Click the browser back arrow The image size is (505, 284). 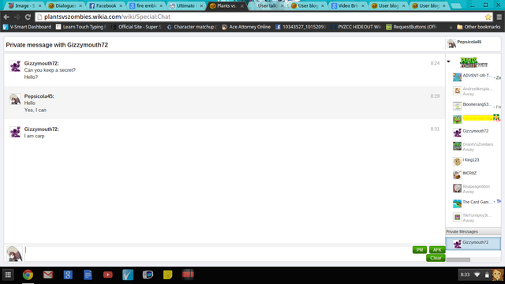pyautogui.click(x=6, y=17)
